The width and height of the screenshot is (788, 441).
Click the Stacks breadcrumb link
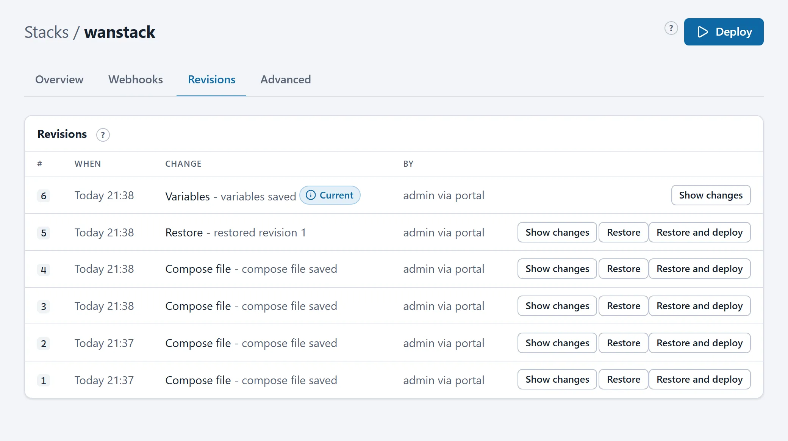tap(47, 32)
